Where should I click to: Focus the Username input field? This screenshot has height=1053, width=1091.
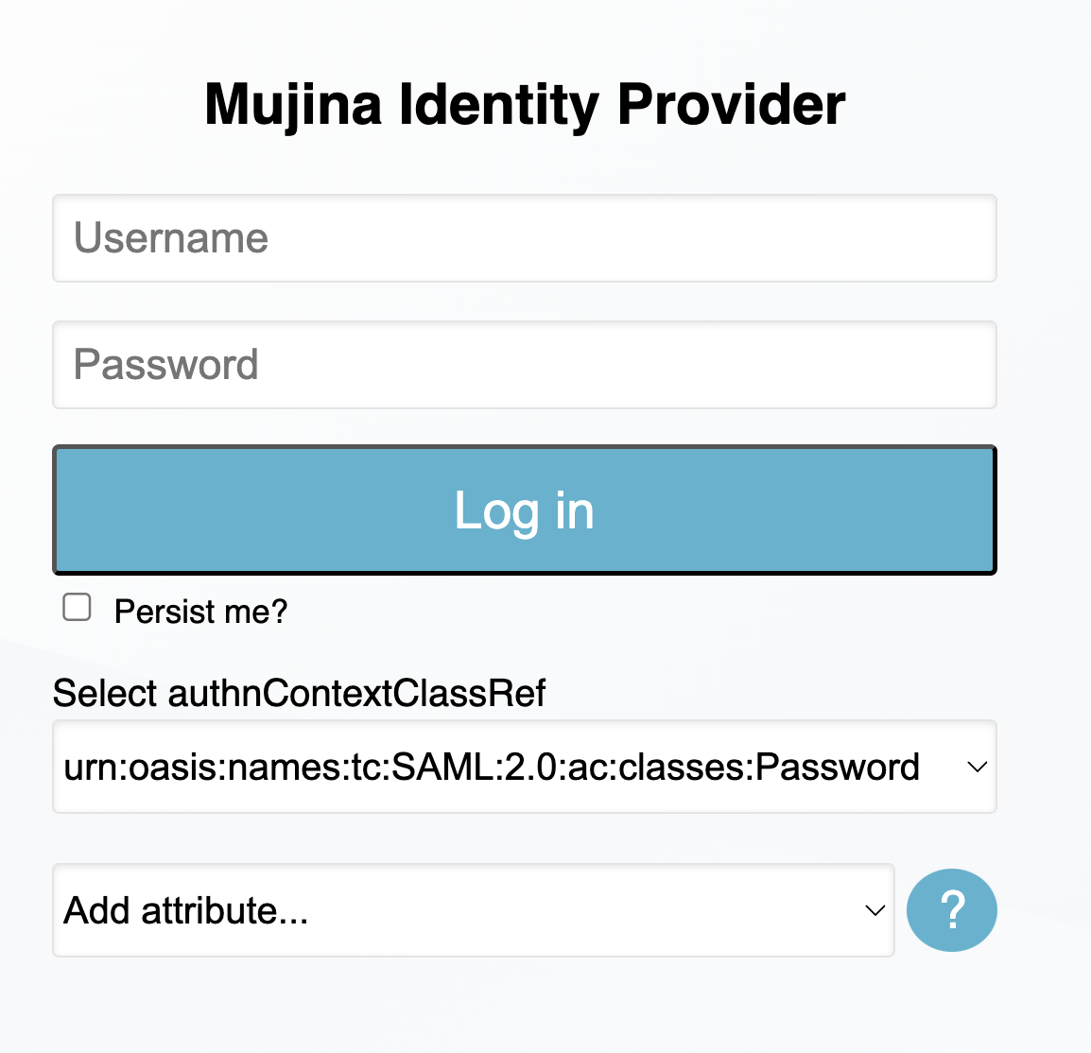coord(524,238)
